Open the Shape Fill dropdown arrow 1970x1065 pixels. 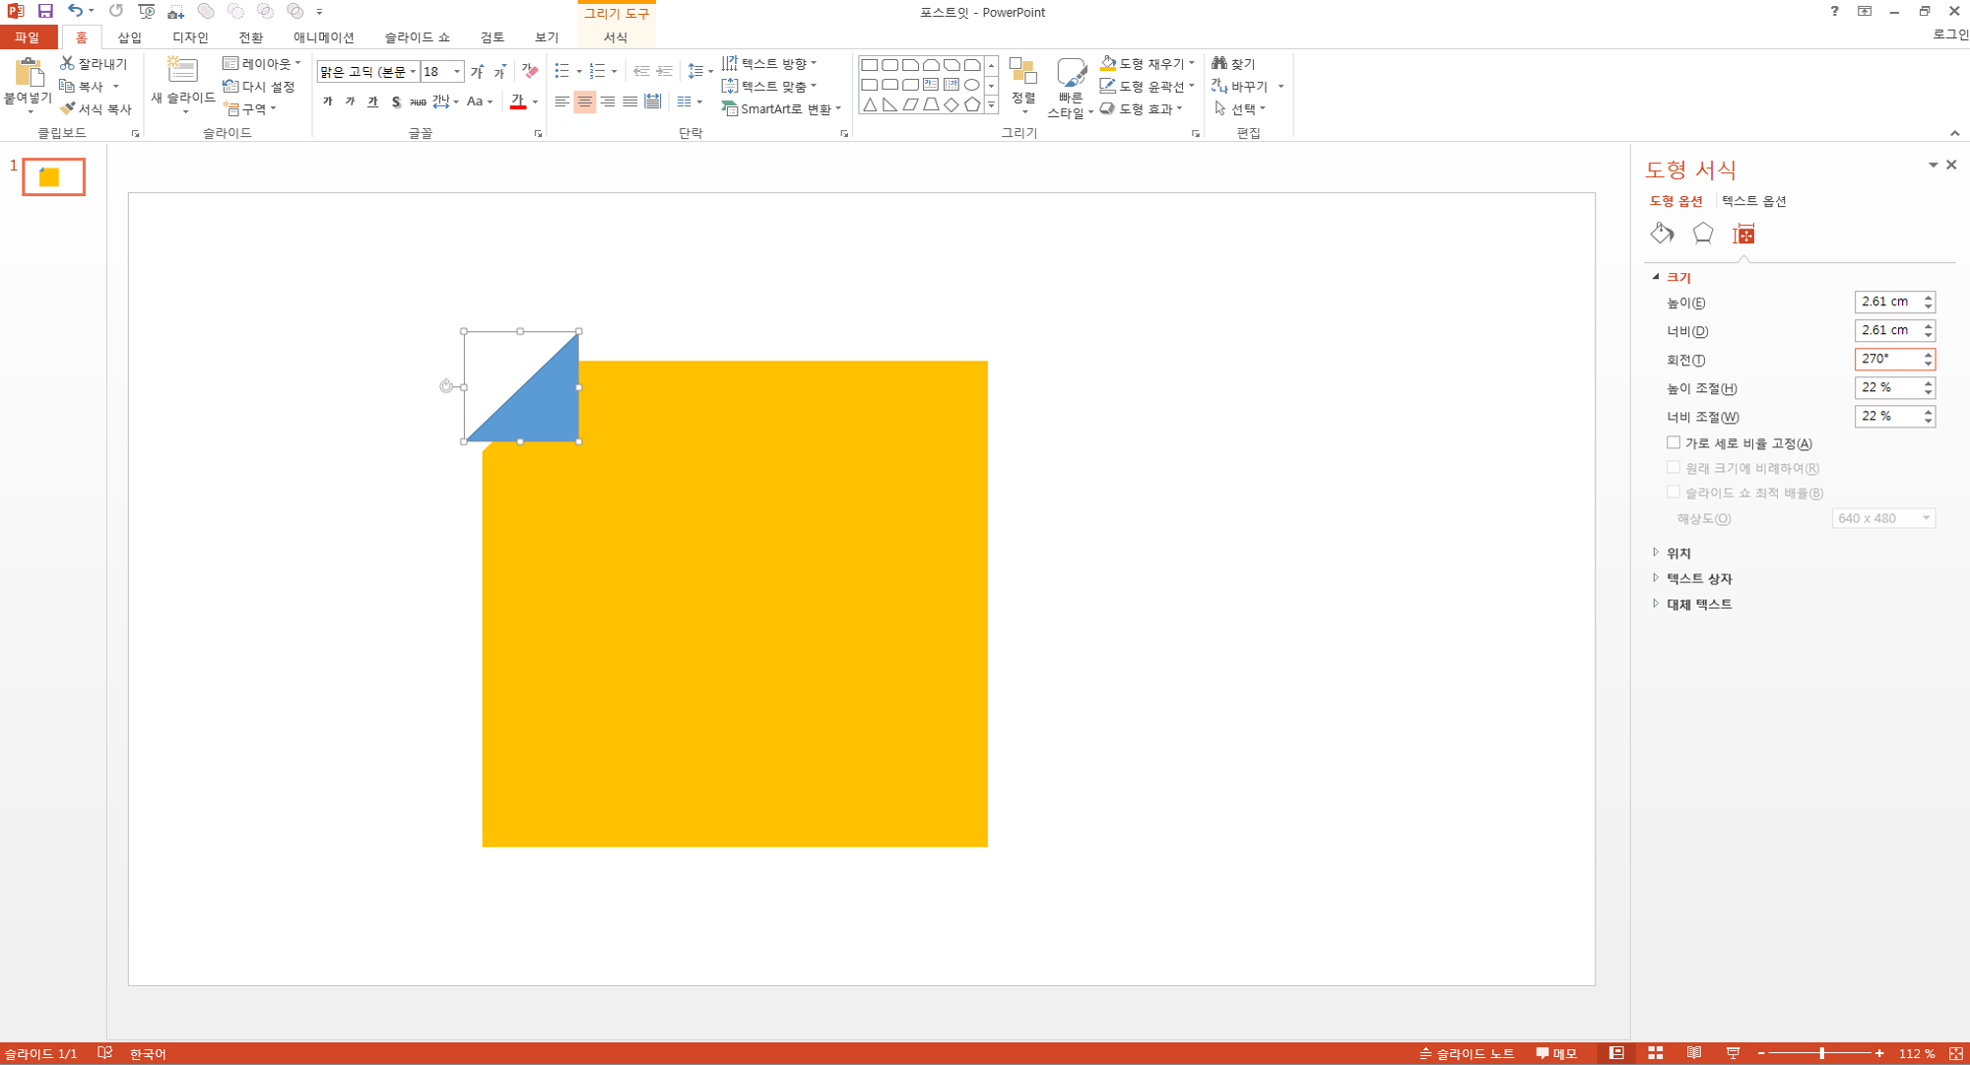click(x=1192, y=63)
